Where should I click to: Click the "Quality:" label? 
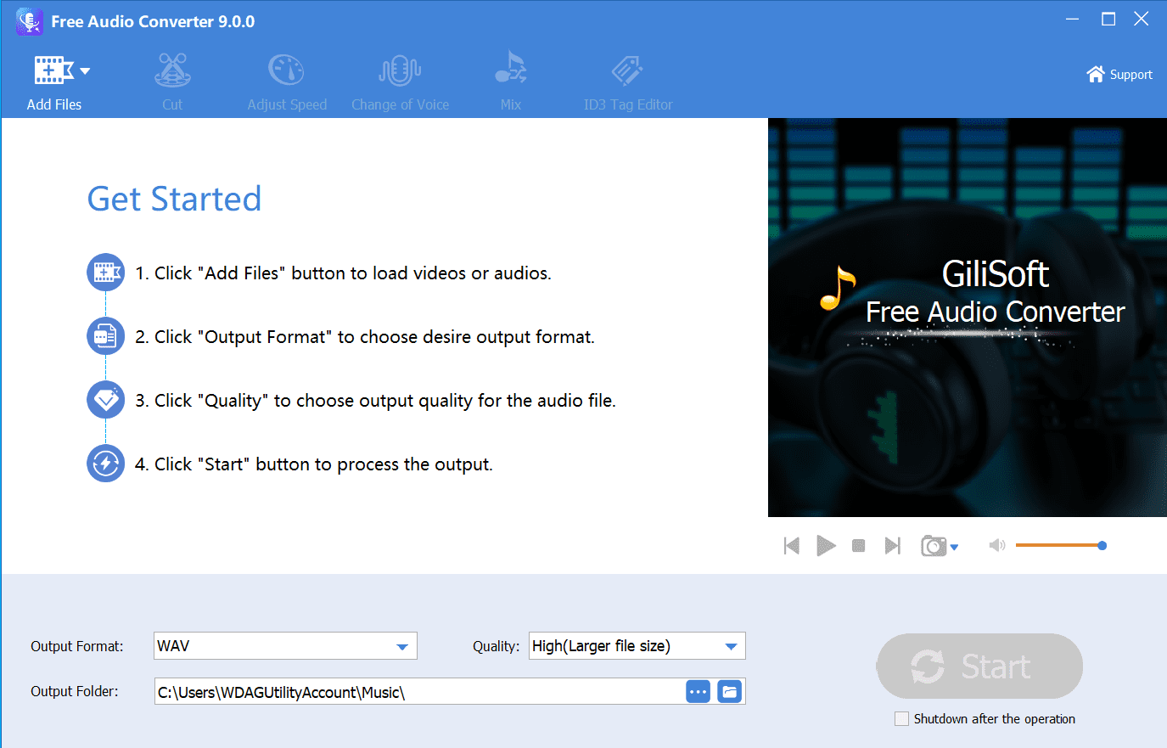(x=497, y=646)
